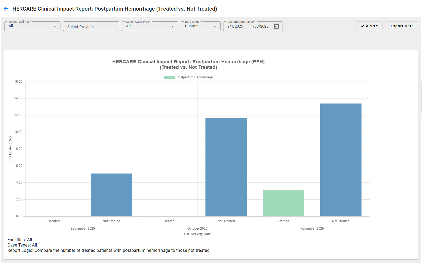Click the October 2025 axis label
This screenshot has width=422, height=264.
(x=197, y=229)
